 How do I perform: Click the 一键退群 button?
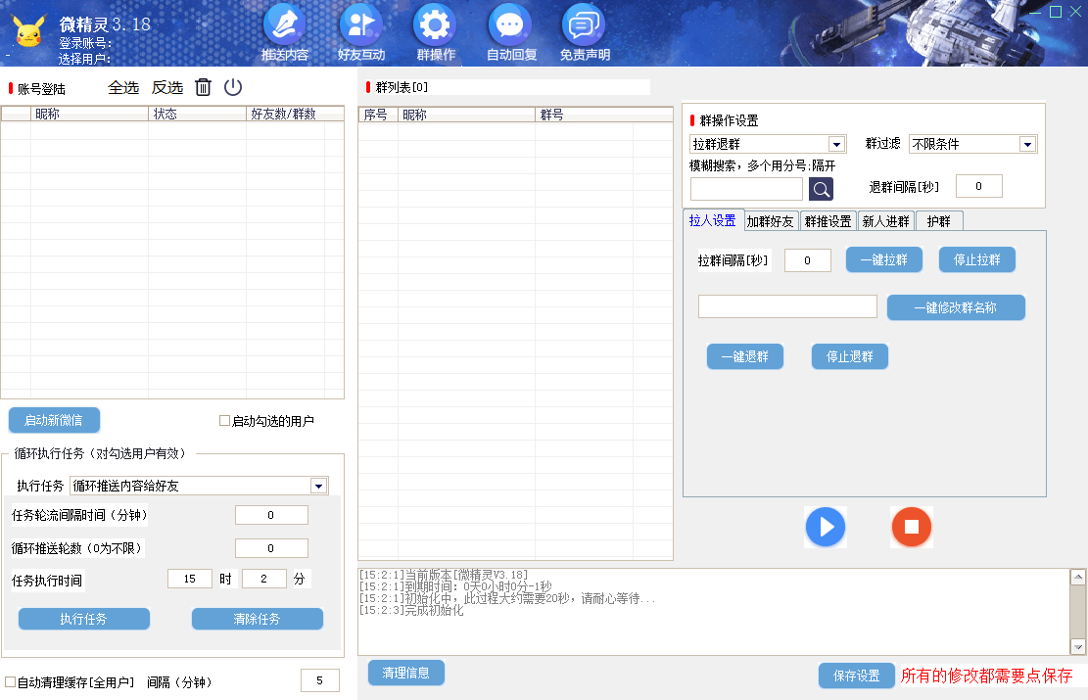tap(745, 356)
